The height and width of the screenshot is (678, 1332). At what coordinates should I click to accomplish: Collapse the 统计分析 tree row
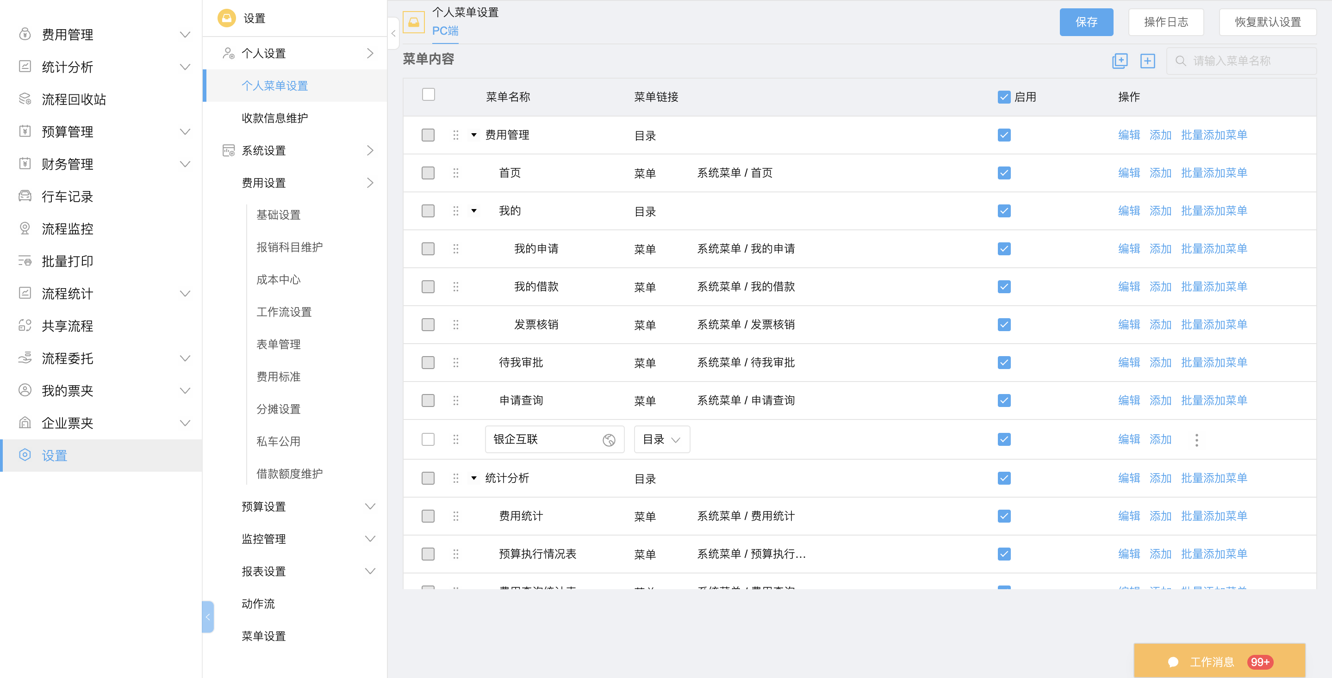(x=473, y=478)
